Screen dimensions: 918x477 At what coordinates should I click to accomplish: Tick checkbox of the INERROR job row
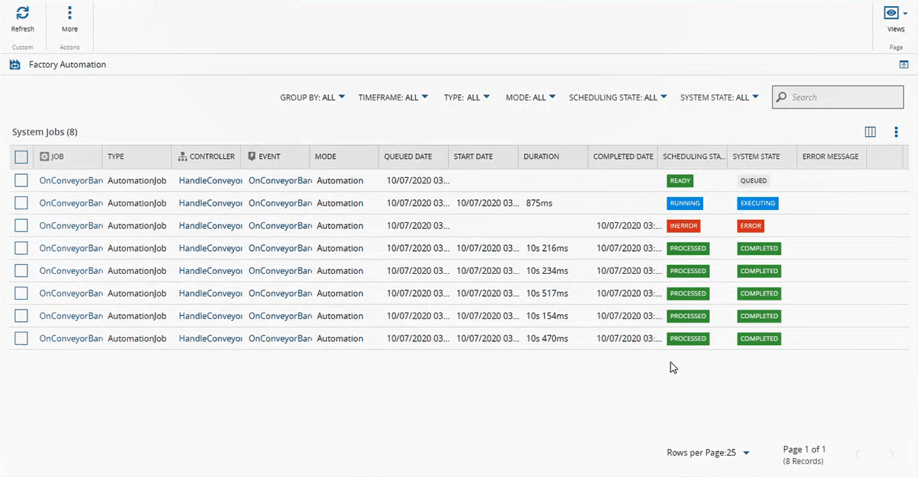pos(21,226)
